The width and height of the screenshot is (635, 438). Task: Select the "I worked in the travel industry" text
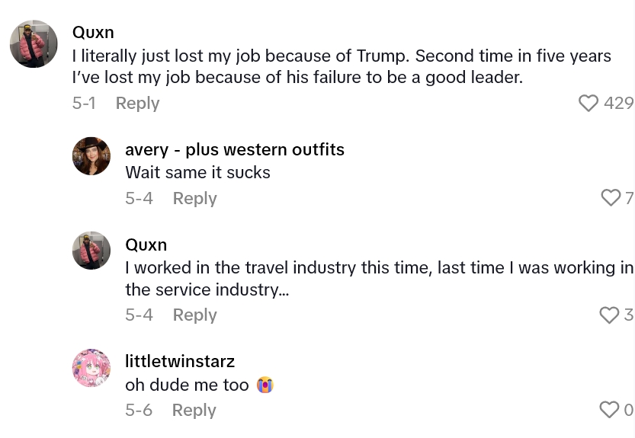[379, 279]
